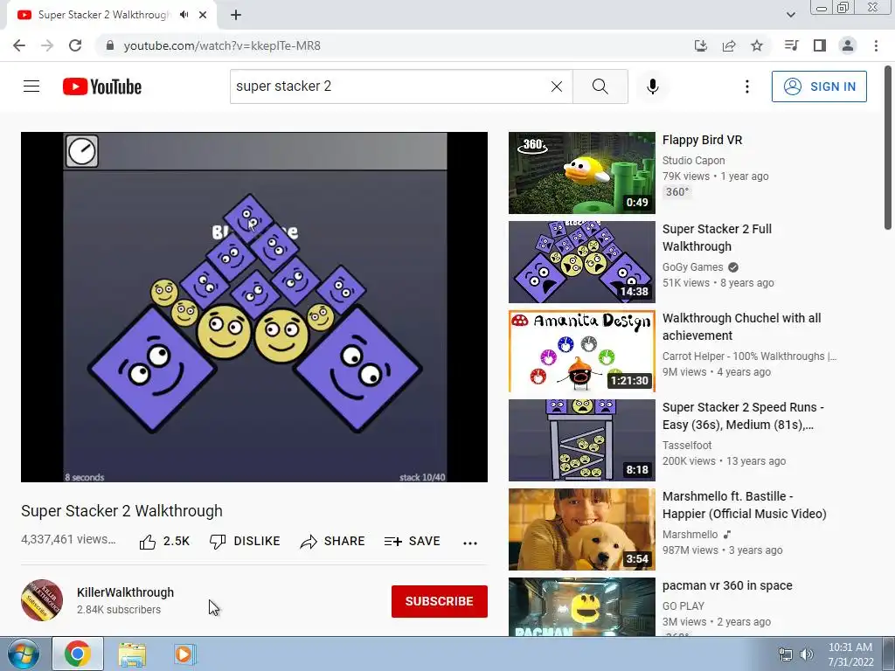Clear the search box with X icon

(x=557, y=86)
